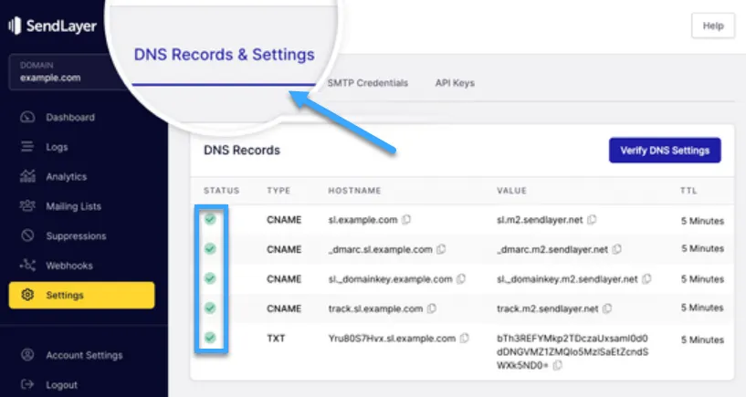Copy the TXT record value
The width and height of the screenshot is (746, 397).
tap(558, 365)
